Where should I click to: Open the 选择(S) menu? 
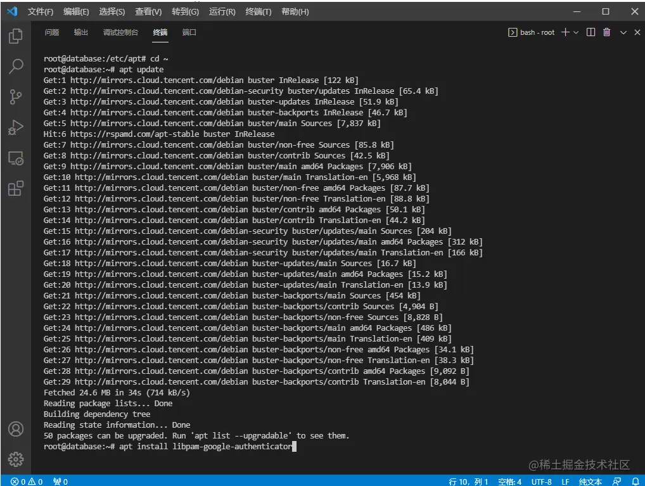point(112,11)
